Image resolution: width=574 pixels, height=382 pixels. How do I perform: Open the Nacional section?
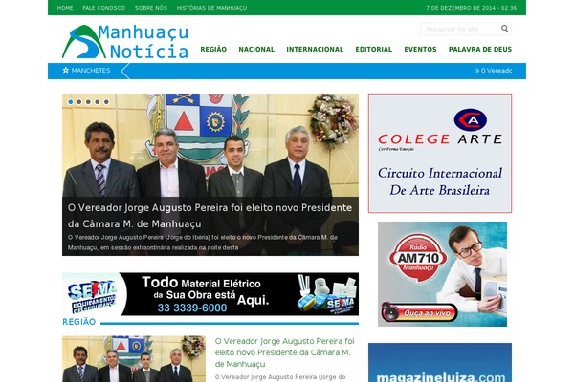256,50
